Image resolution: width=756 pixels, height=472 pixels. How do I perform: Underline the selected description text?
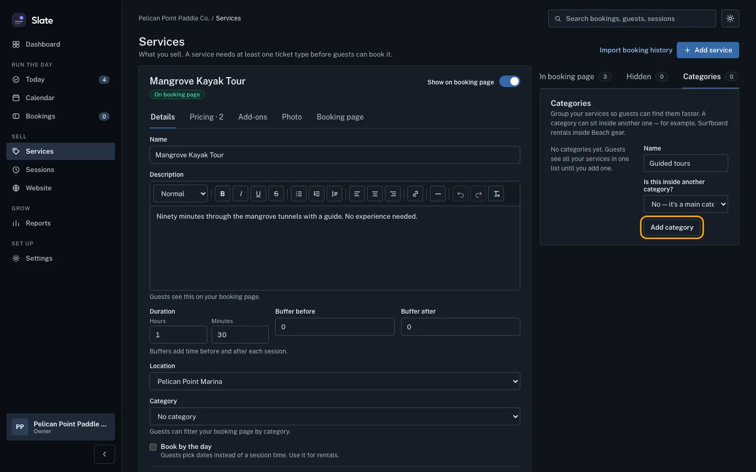coord(258,194)
